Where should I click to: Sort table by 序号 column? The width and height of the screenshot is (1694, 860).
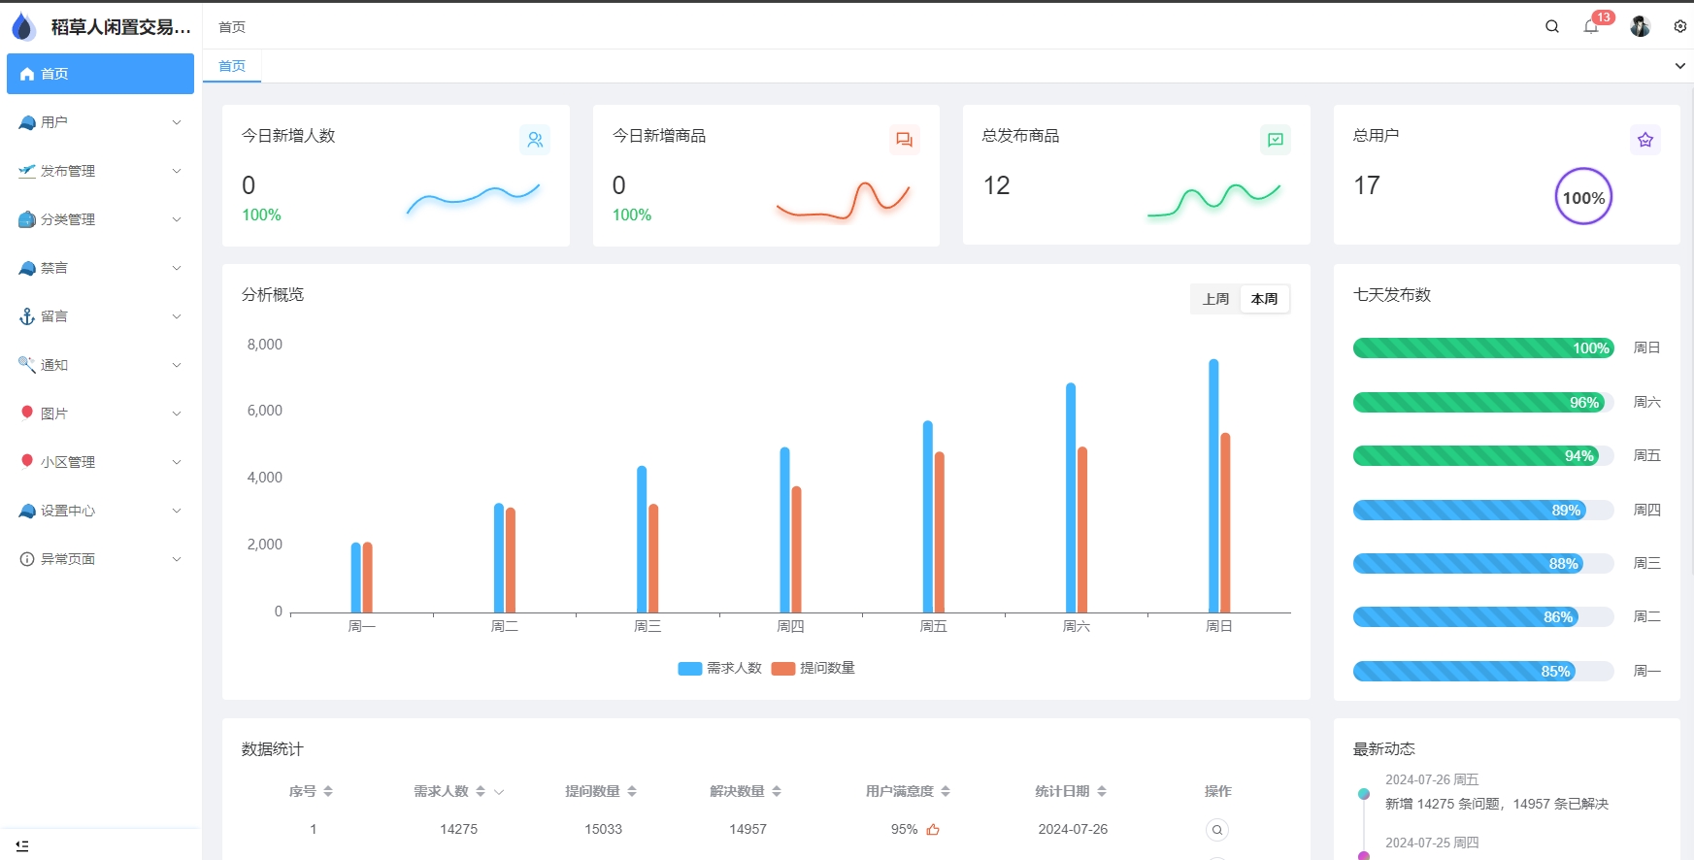coord(328,791)
